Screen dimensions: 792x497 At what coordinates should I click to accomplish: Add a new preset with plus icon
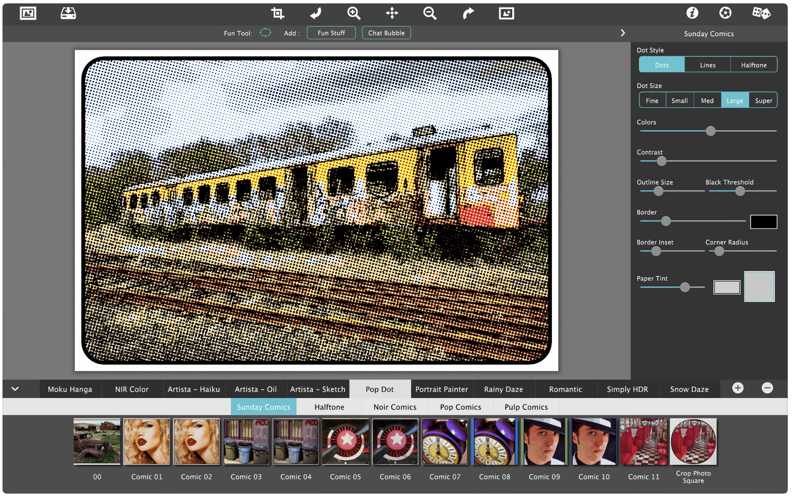(738, 388)
